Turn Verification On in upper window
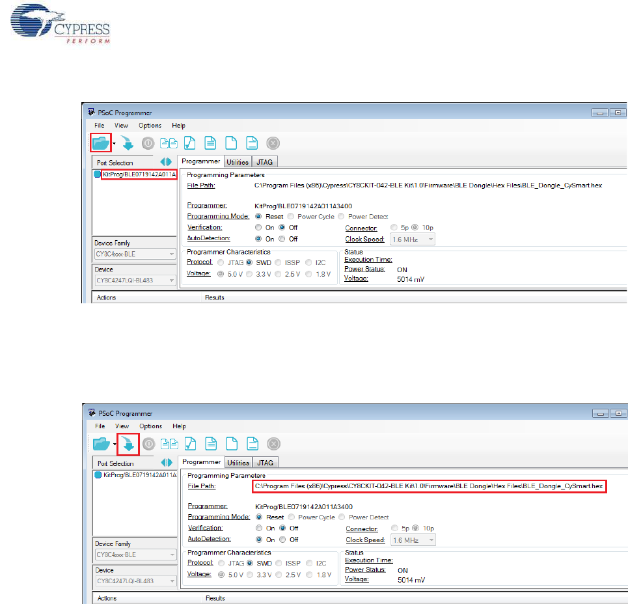Screen dimensions: 628x604 tap(258, 228)
